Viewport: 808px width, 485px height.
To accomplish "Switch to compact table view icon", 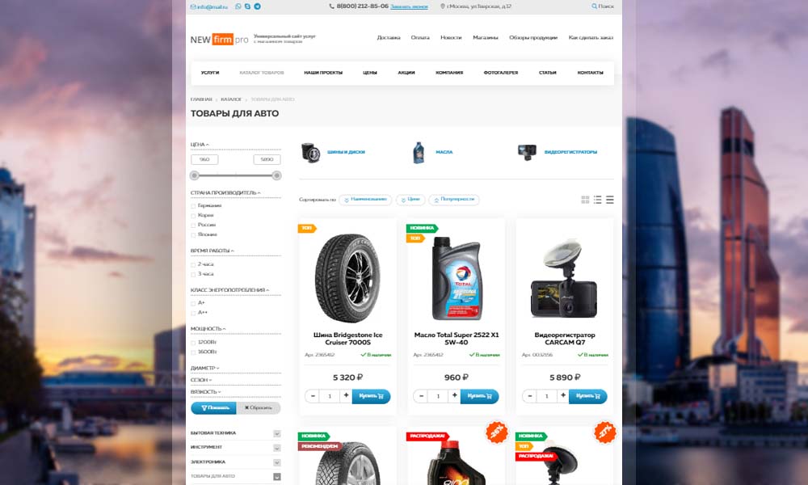I will [609, 200].
